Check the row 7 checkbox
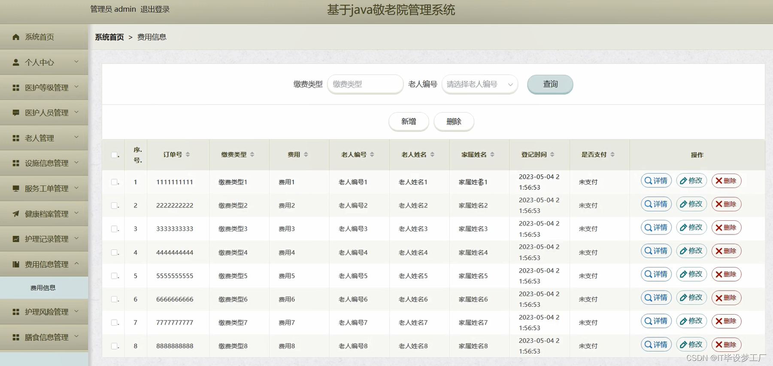This screenshot has width=773, height=366. click(x=114, y=323)
